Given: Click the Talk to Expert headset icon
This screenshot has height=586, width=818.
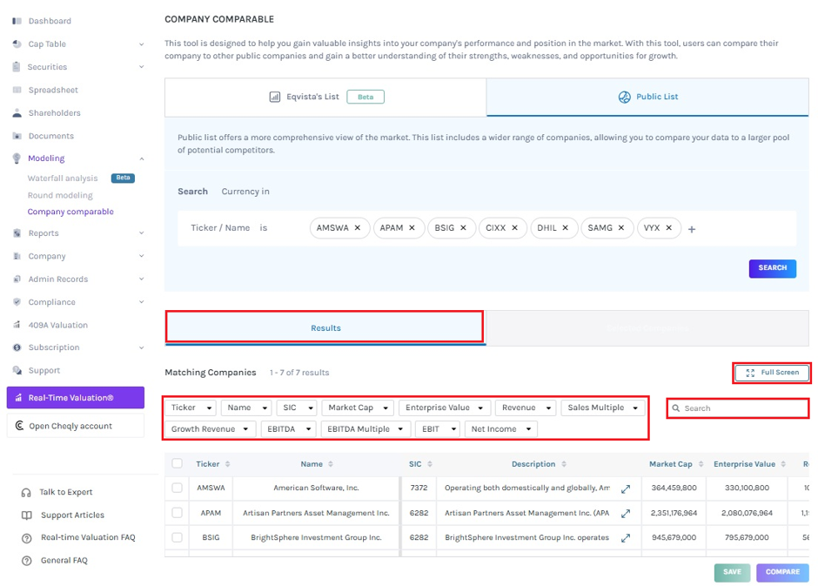Looking at the screenshot, I should click(26, 493).
